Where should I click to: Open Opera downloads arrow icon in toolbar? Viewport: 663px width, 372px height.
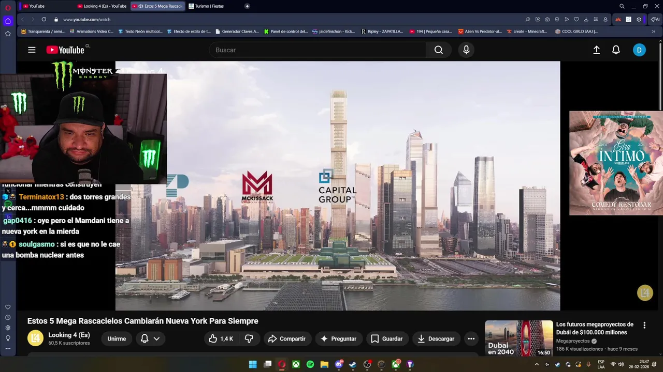(x=586, y=20)
